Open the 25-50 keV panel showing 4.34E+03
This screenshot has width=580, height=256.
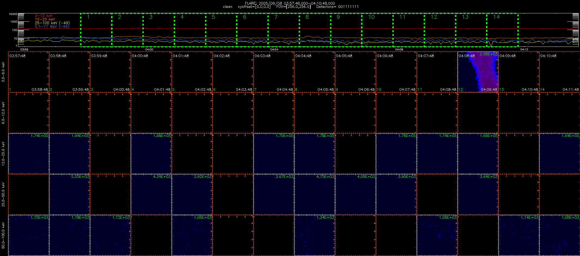pyautogui.click(x=151, y=194)
